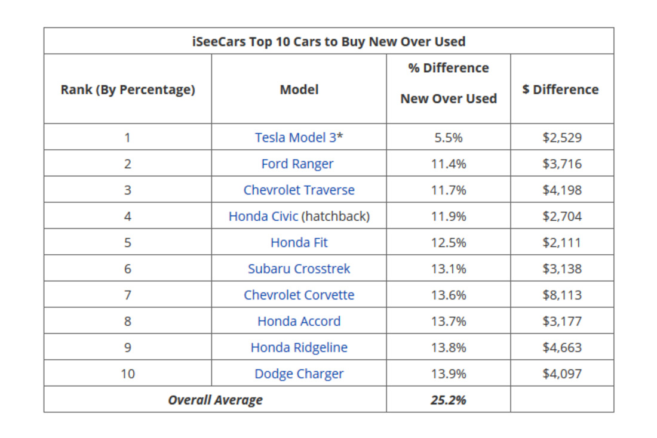This screenshot has height=438, width=657.
Task: Open the Chevrolet Traverse model link
Action: (x=299, y=190)
